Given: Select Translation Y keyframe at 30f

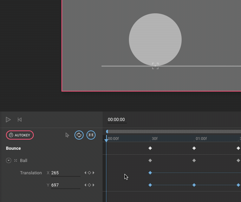Looking at the screenshot, I should pos(150,185).
